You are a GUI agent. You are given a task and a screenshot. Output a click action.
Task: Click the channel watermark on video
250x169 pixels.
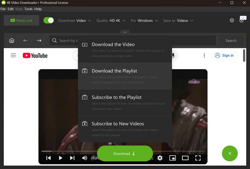[194, 82]
